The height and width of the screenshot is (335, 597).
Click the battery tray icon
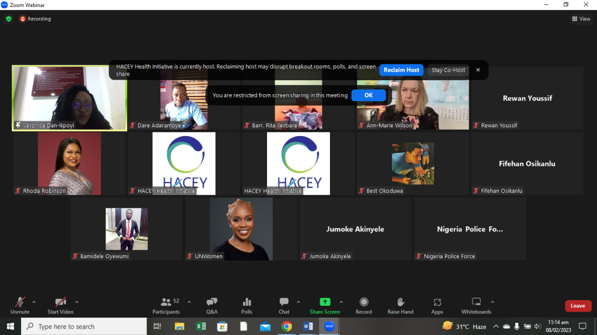click(527, 326)
